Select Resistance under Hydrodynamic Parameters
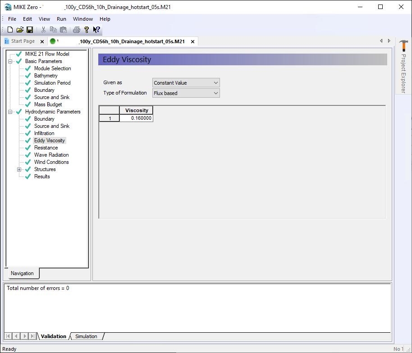 pos(46,148)
